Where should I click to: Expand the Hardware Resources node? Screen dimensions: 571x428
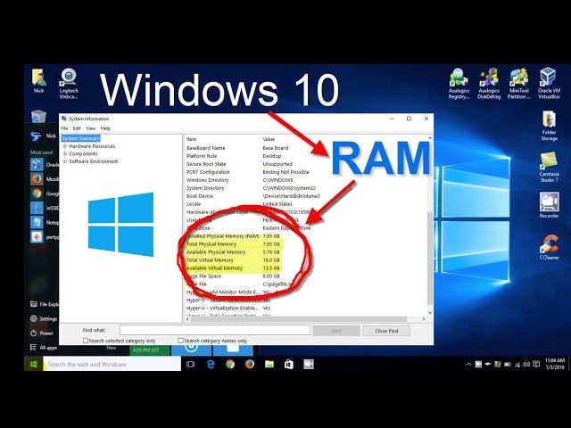coord(65,146)
